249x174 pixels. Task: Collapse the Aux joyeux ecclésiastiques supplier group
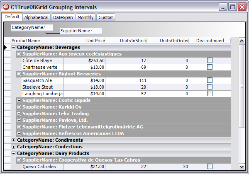pyautogui.click(x=19, y=54)
